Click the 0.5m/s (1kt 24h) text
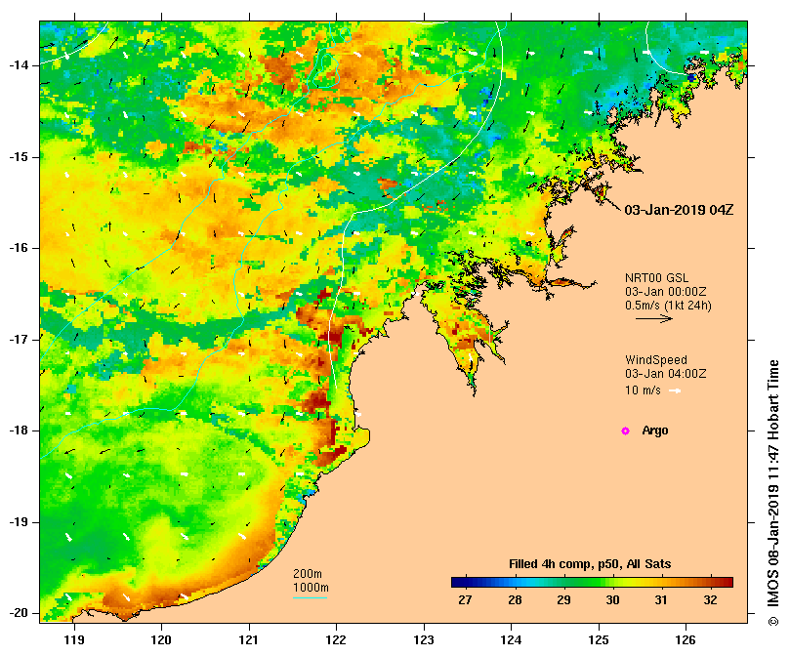This screenshot has height=656, width=790. pos(668,306)
